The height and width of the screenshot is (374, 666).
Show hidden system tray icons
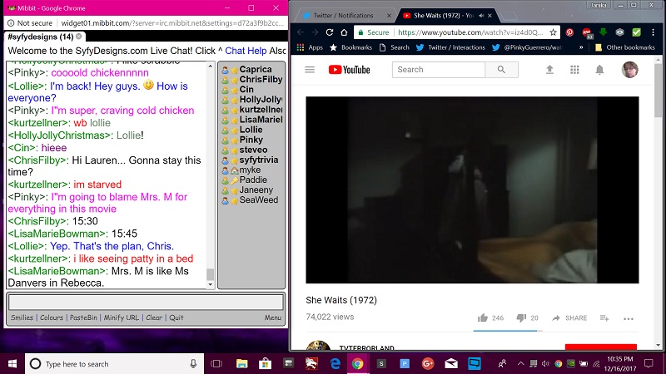click(521, 363)
